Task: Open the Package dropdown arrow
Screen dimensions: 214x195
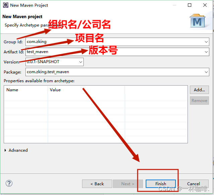Action: (206, 72)
